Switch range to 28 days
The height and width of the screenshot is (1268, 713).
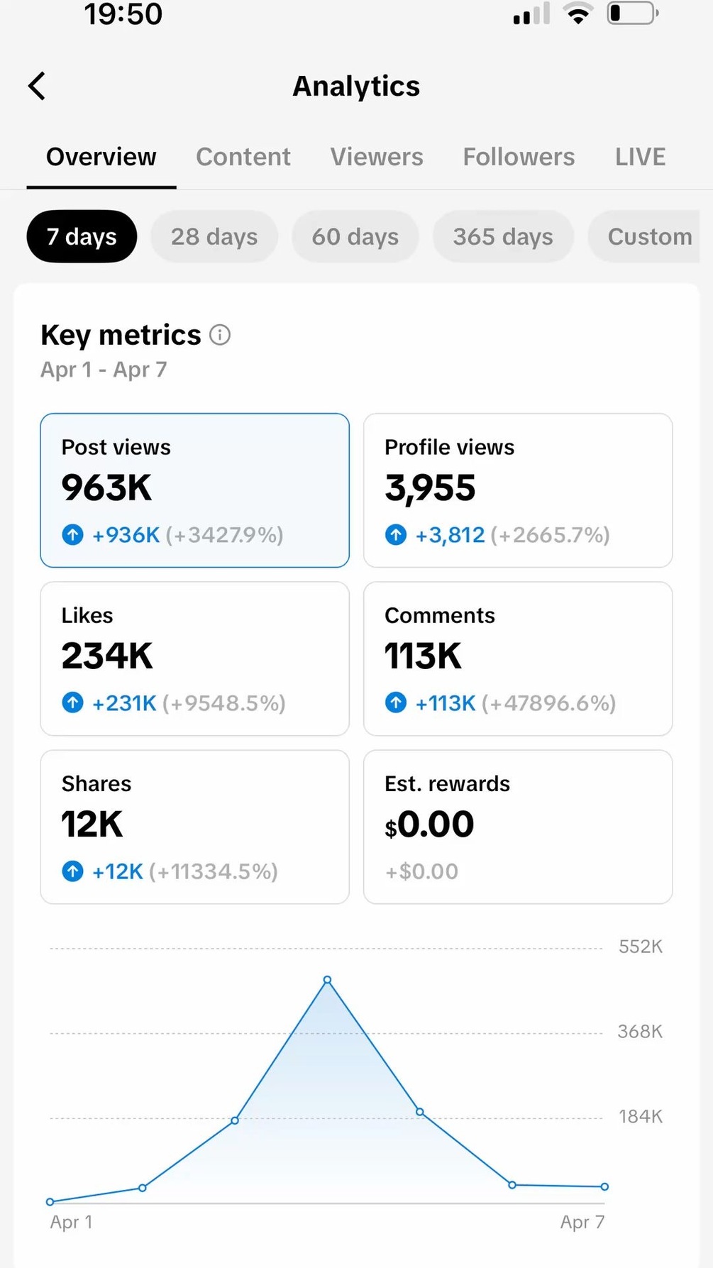click(214, 236)
